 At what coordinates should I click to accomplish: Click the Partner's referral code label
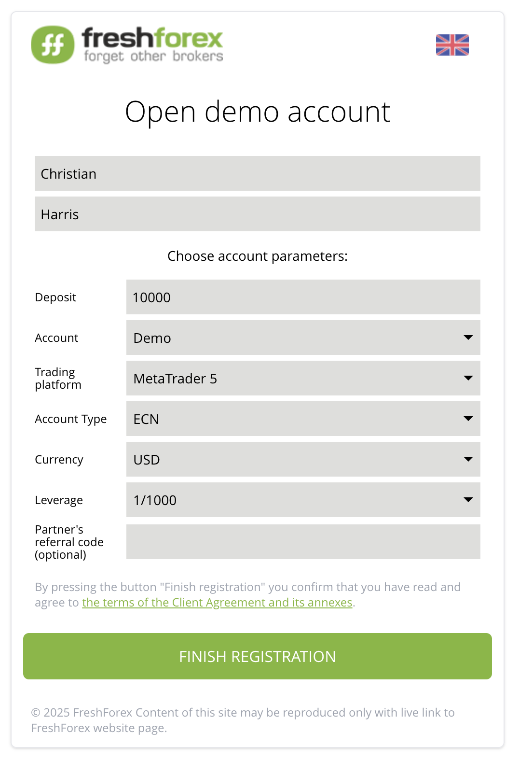tap(69, 542)
